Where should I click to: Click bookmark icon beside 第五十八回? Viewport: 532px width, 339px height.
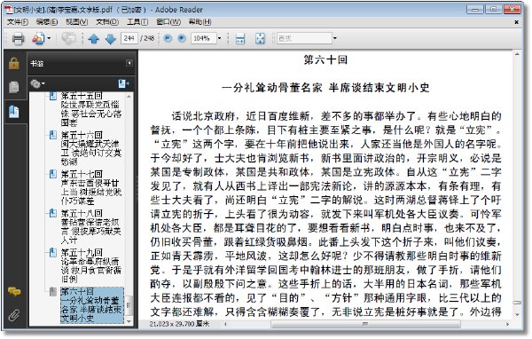click(x=53, y=213)
